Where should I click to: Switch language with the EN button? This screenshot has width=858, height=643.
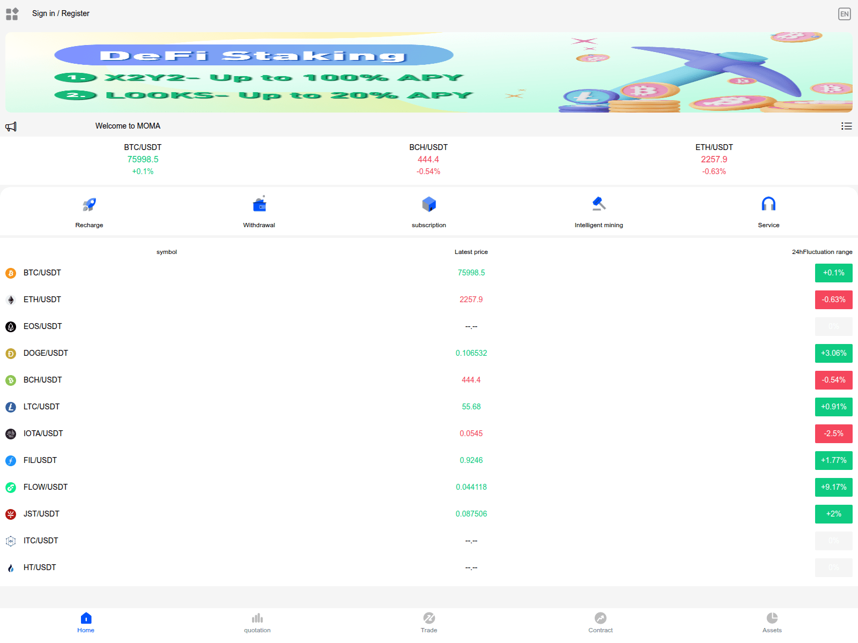844,14
